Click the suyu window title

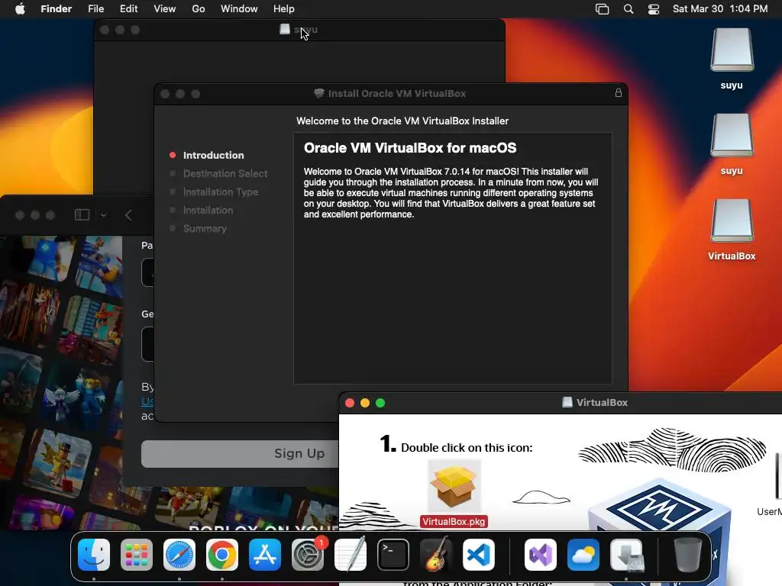[305, 30]
